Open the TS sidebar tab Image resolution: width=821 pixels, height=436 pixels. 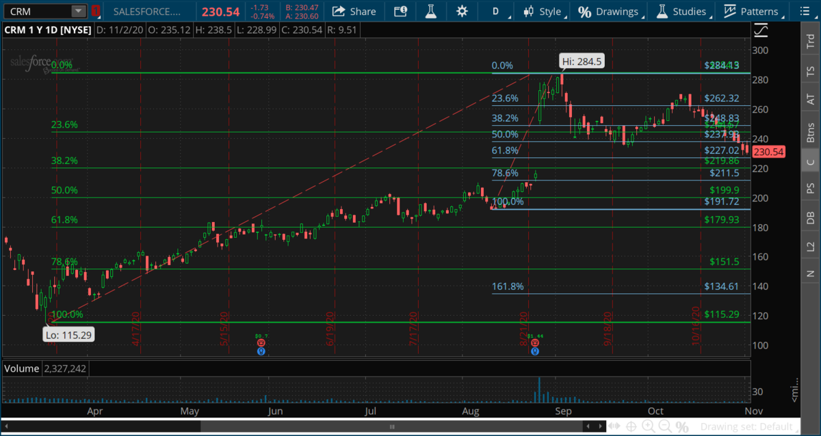point(811,70)
